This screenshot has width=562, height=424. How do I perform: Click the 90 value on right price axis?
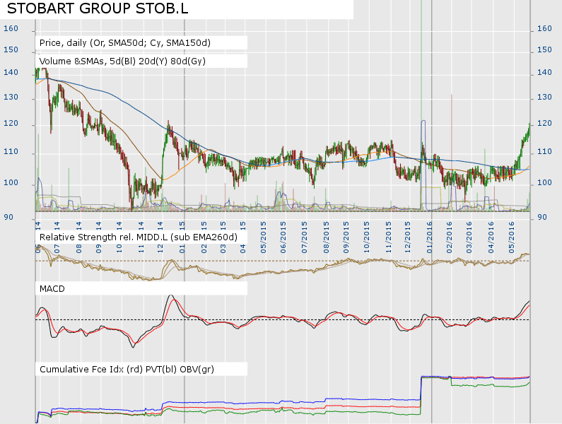pos(542,217)
